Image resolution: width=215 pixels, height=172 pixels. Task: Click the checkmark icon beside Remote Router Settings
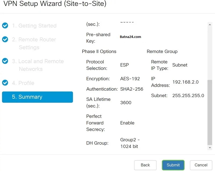(5, 40)
